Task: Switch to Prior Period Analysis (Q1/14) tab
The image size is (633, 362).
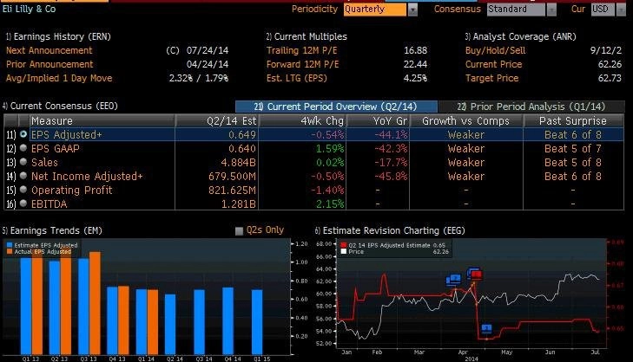Action: tap(531, 107)
